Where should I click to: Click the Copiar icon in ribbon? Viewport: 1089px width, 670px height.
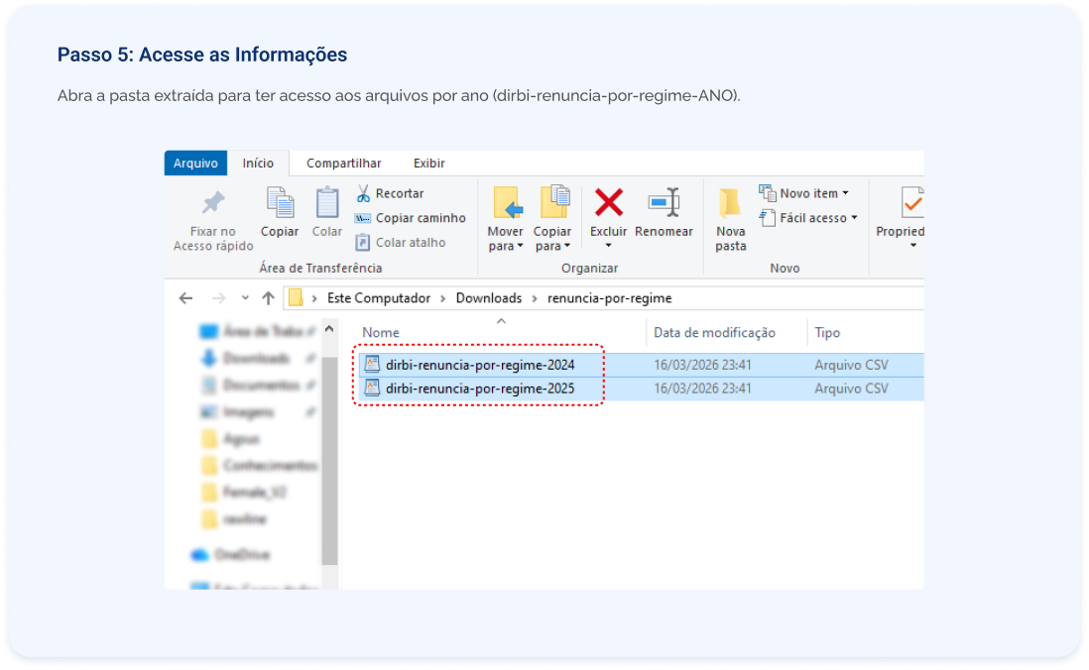click(280, 204)
